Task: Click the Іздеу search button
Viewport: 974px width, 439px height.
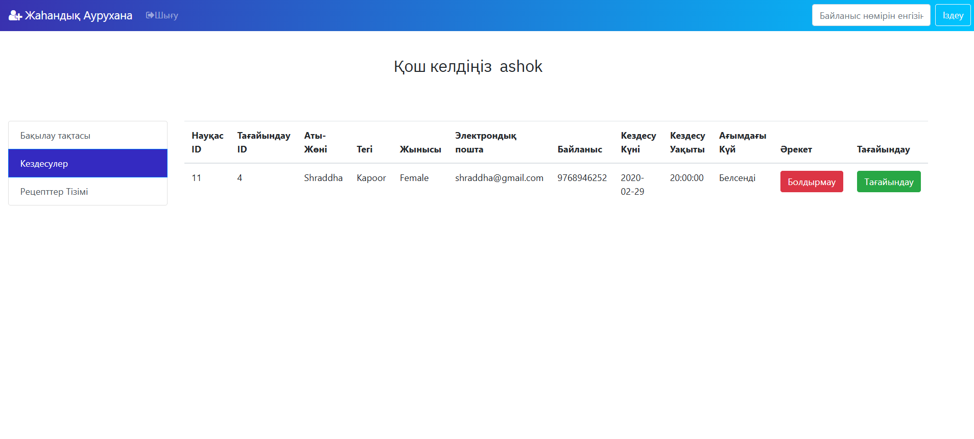Action: 953,15
